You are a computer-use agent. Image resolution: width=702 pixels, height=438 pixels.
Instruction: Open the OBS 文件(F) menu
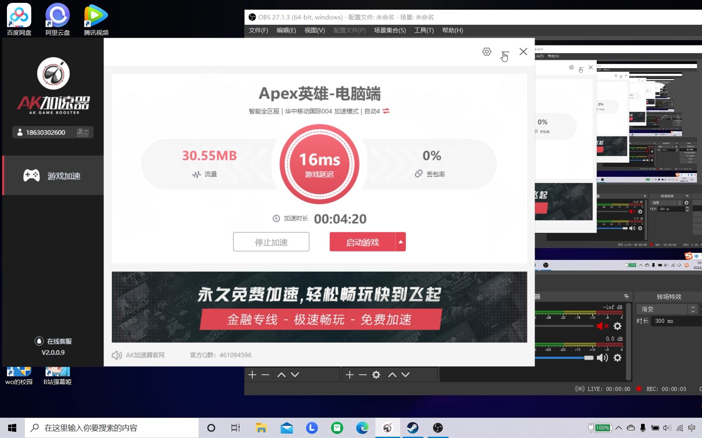(x=258, y=30)
